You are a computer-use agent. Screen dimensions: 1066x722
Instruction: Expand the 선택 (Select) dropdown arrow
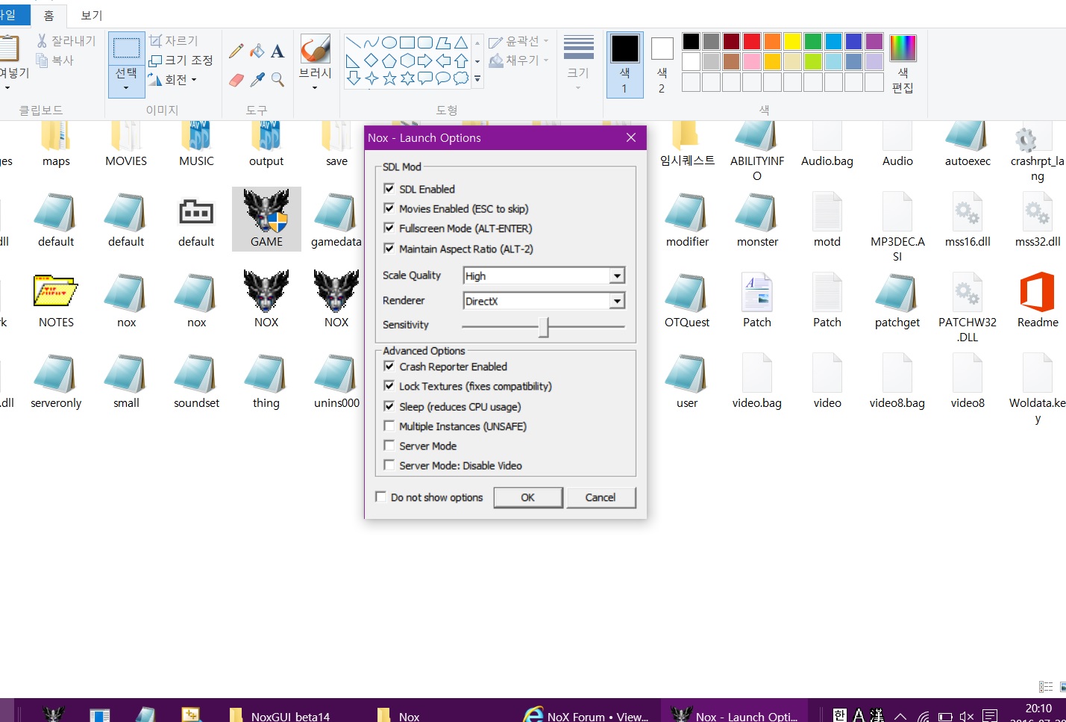126,88
